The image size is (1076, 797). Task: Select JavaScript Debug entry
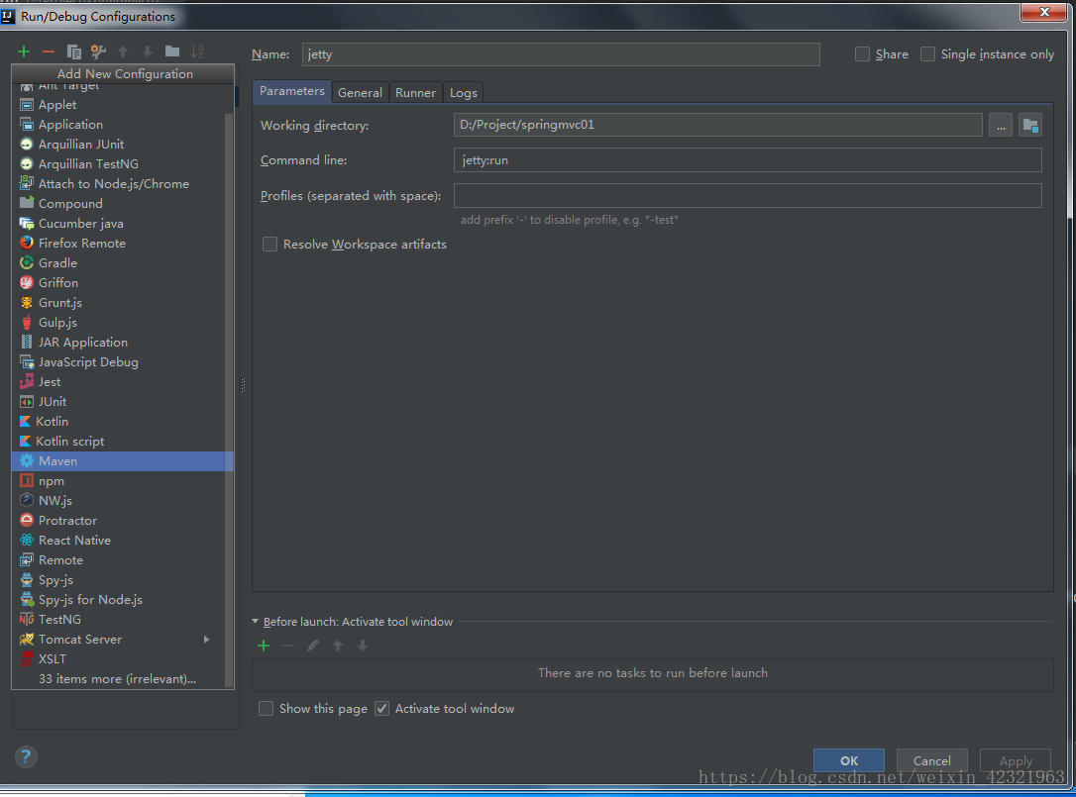(123, 362)
